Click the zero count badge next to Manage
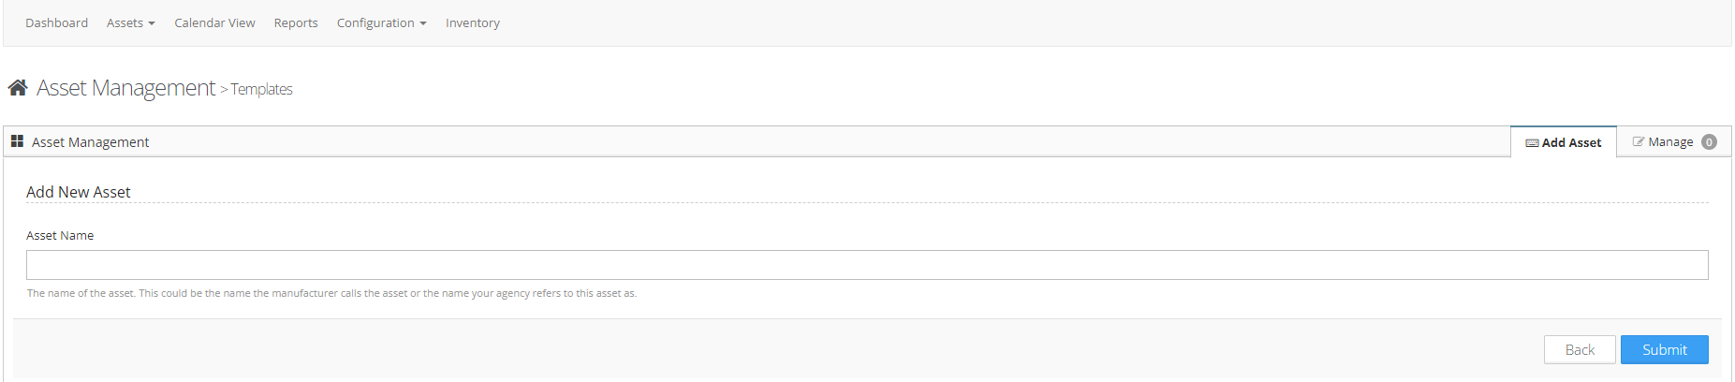Image resolution: width=1735 pixels, height=382 pixels. click(x=1709, y=142)
